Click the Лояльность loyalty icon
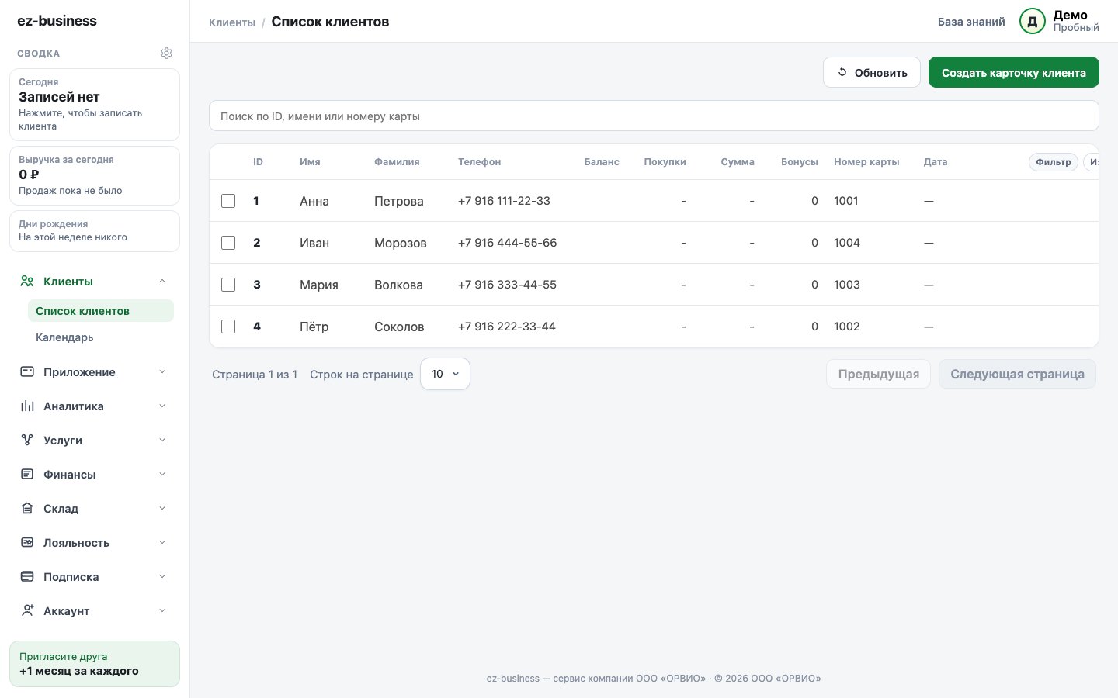The height and width of the screenshot is (698, 1118). coord(27,543)
